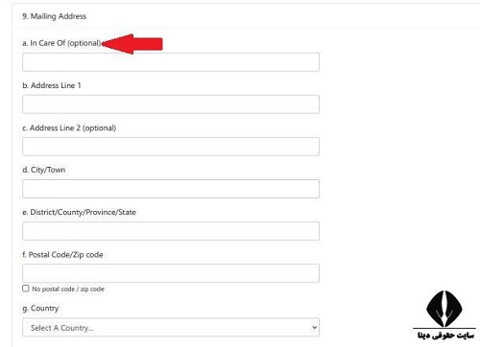480x347 pixels.
Task: Click the '9. Mailing Address' section heading
Action: coord(54,16)
